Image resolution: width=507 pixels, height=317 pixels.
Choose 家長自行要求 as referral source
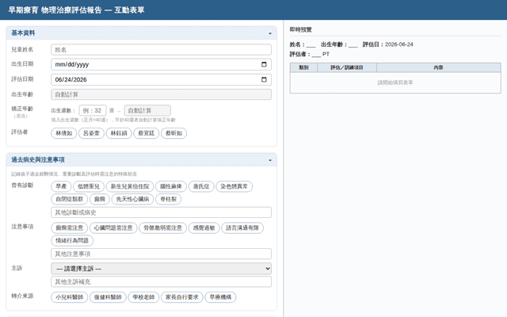(x=181, y=297)
